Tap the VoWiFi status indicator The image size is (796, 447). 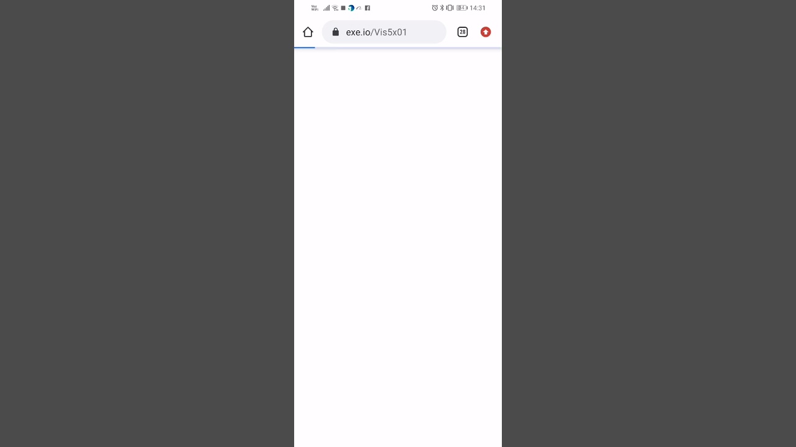point(315,8)
